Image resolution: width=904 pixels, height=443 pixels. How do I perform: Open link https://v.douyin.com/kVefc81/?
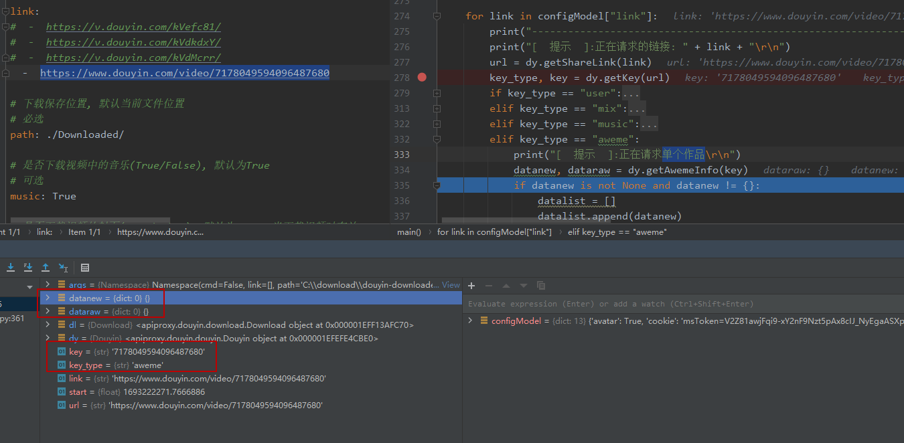tap(133, 27)
